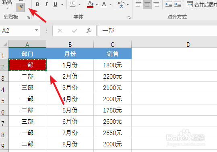Select row 9 header

click(4, 144)
